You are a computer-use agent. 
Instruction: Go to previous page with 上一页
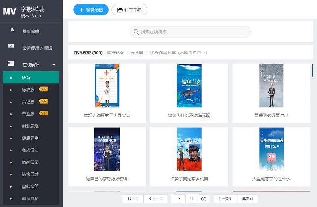pos(156,199)
